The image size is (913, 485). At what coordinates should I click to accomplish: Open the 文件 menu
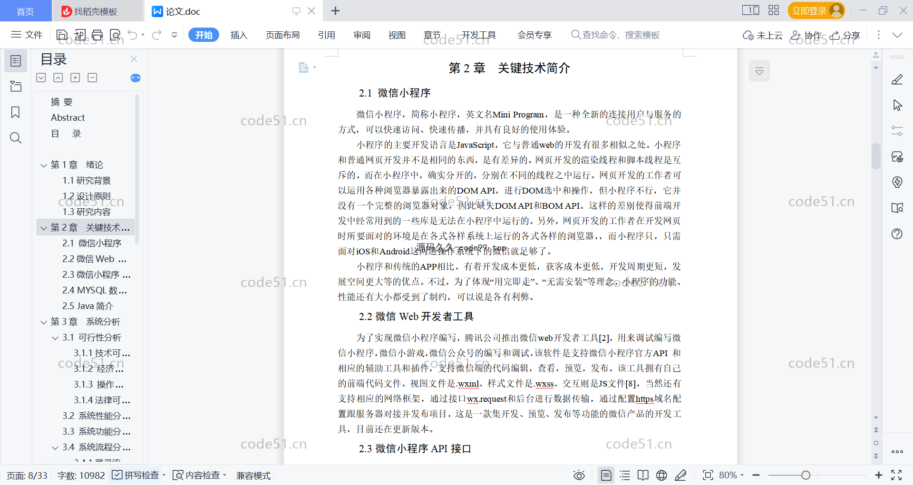point(27,35)
